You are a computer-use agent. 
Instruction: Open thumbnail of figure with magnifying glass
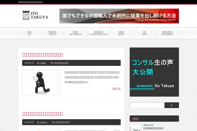click(41, 83)
